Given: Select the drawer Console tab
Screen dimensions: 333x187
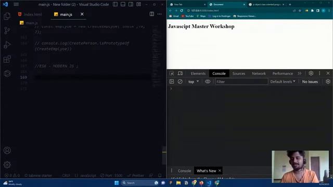Looking at the screenshot, I should pyautogui.click(x=184, y=171).
